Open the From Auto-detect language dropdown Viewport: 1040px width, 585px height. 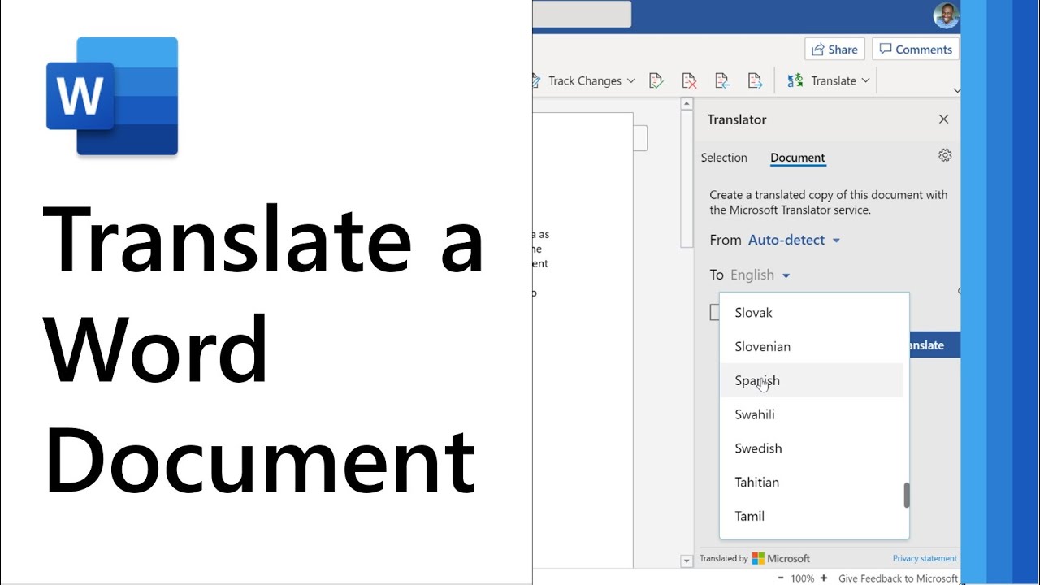pyautogui.click(x=794, y=240)
